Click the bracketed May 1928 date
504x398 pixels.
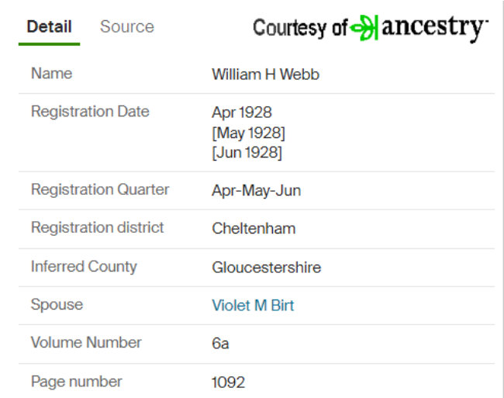[248, 133]
